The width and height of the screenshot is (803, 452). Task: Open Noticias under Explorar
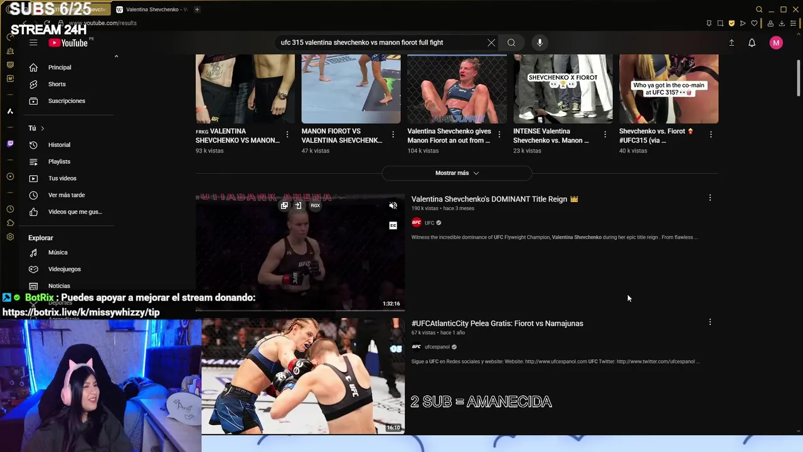point(68,286)
